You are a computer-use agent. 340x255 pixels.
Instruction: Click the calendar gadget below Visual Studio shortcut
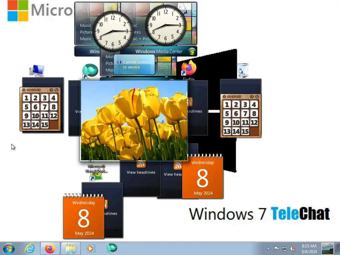point(84,216)
